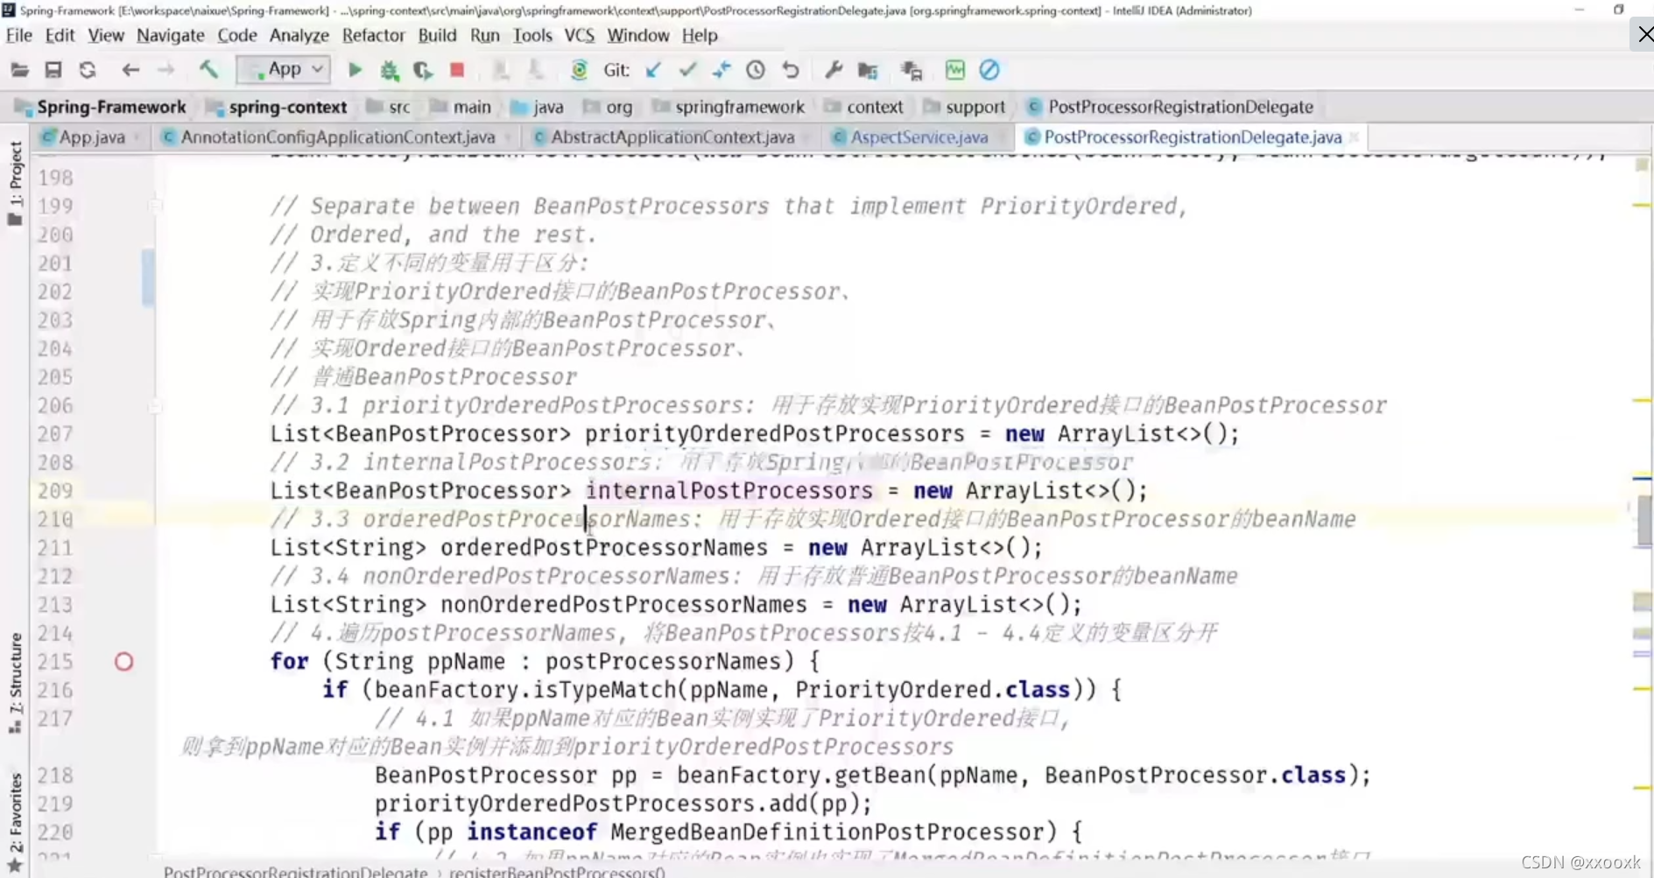Toggle the Structure tool window
Screen dimensions: 1654x878
tap(15, 684)
